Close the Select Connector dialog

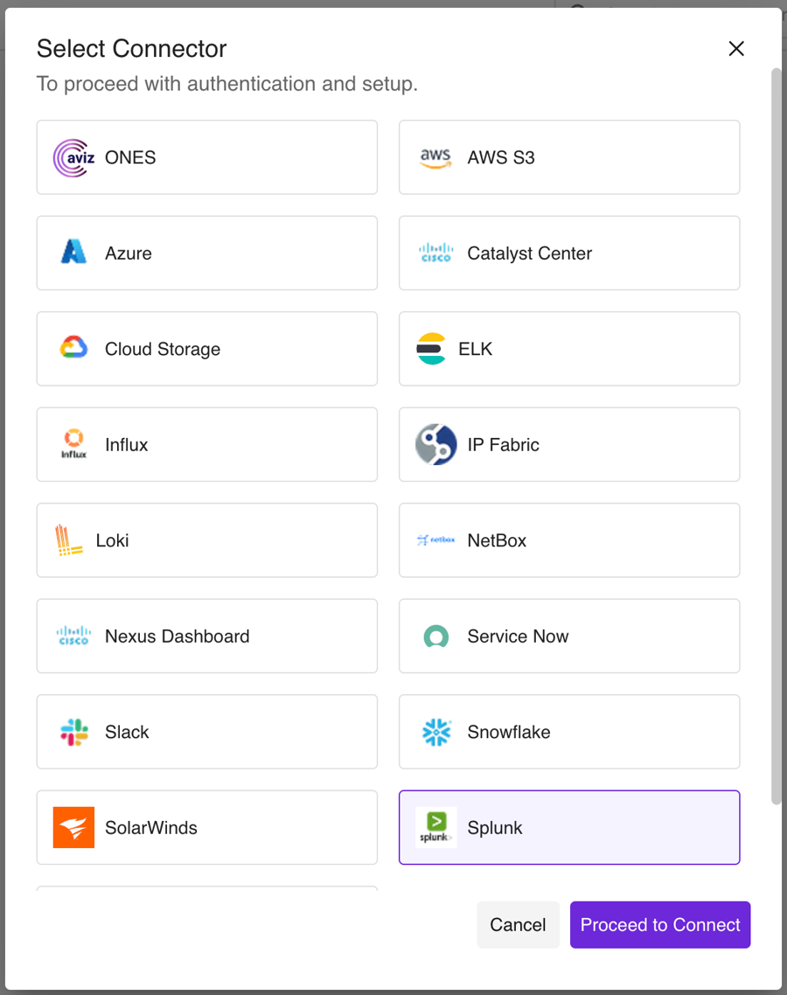(736, 49)
